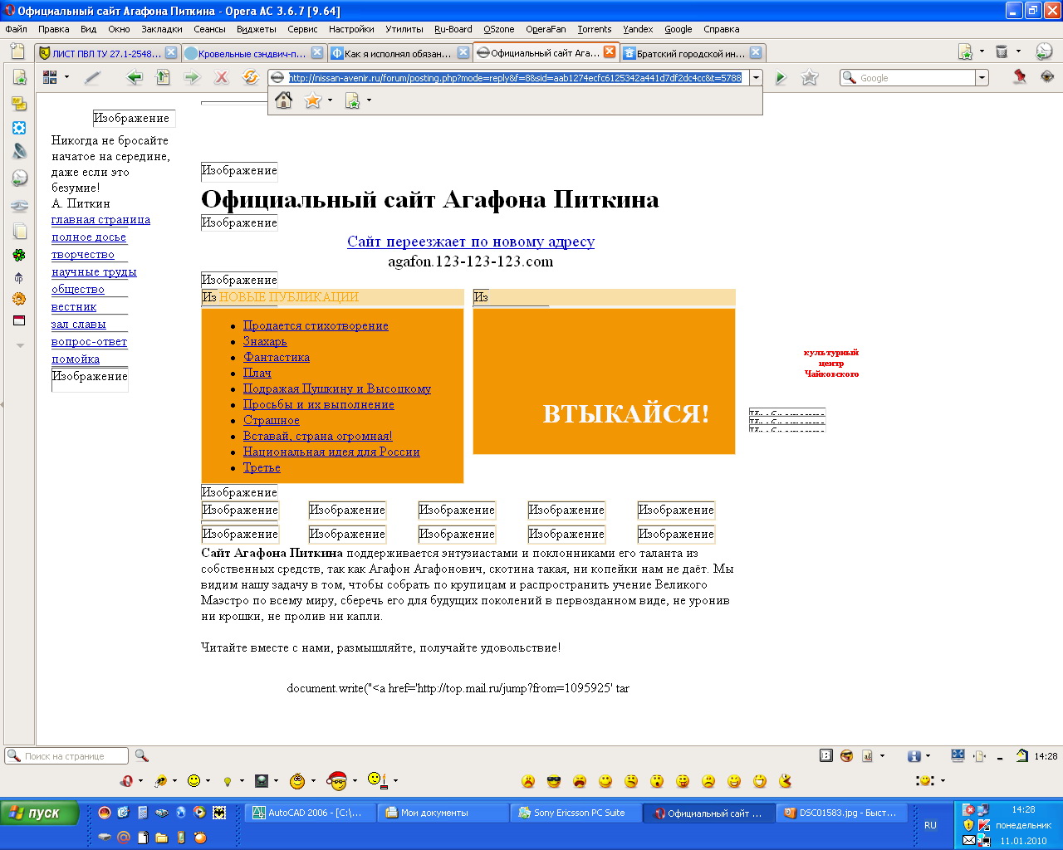1063x850 pixels.
Task: Open the Закладки menu
Action: click(161, 29)
